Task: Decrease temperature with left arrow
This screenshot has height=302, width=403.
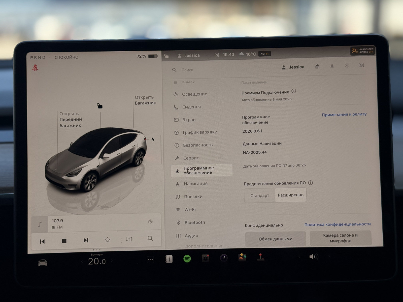Action: [82, 262]
